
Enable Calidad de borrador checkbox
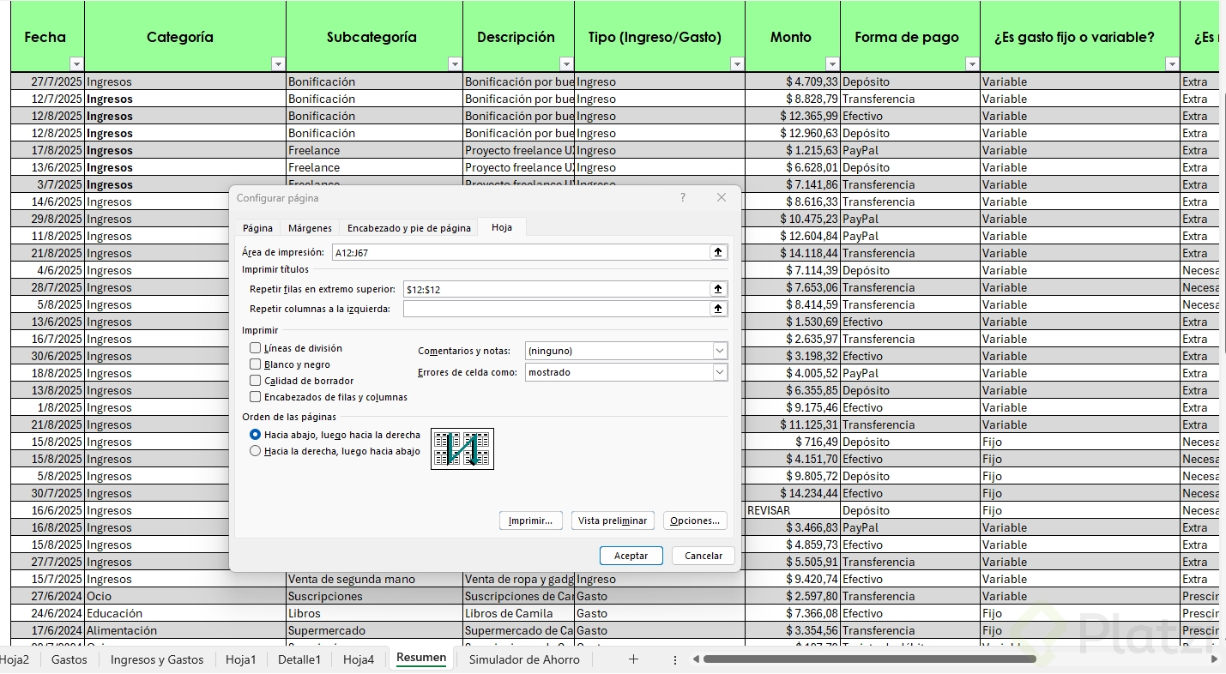255,381
